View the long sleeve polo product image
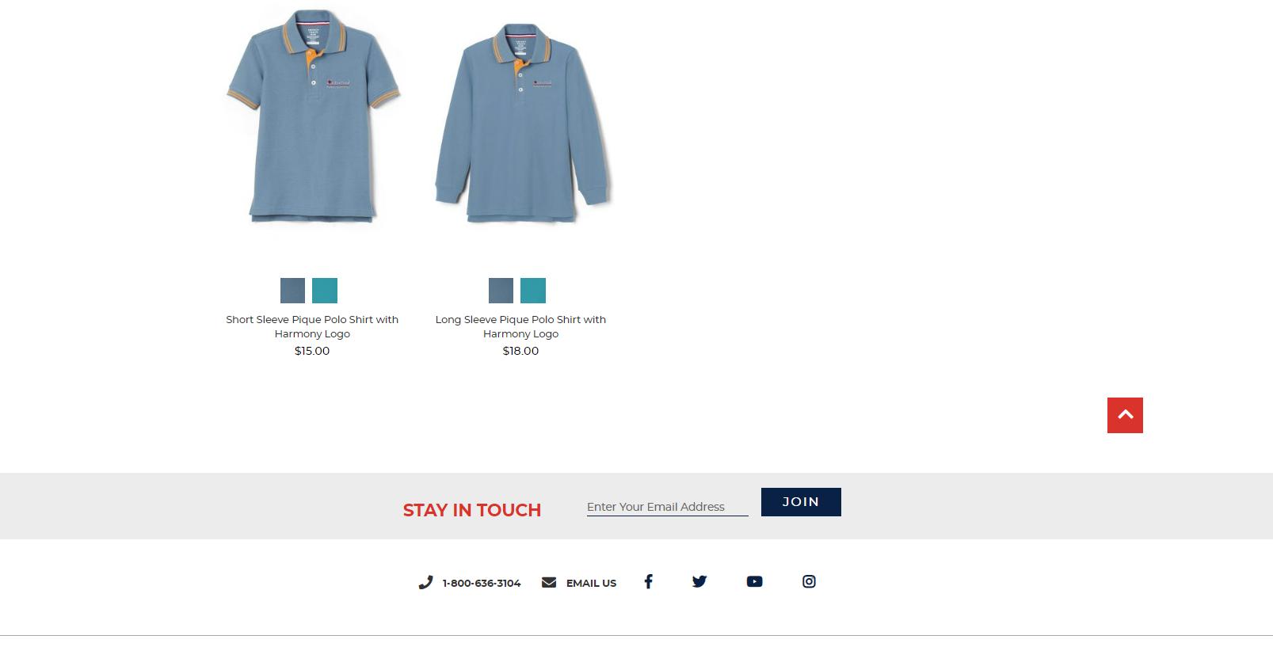Screen dimensions: 1273x647 coord(523,123)
